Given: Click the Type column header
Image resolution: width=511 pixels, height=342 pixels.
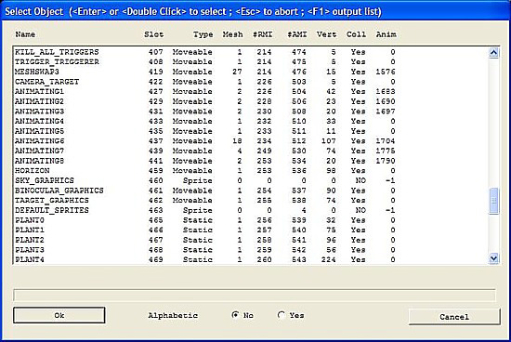Looking at the screenshot, I should 203,34.
